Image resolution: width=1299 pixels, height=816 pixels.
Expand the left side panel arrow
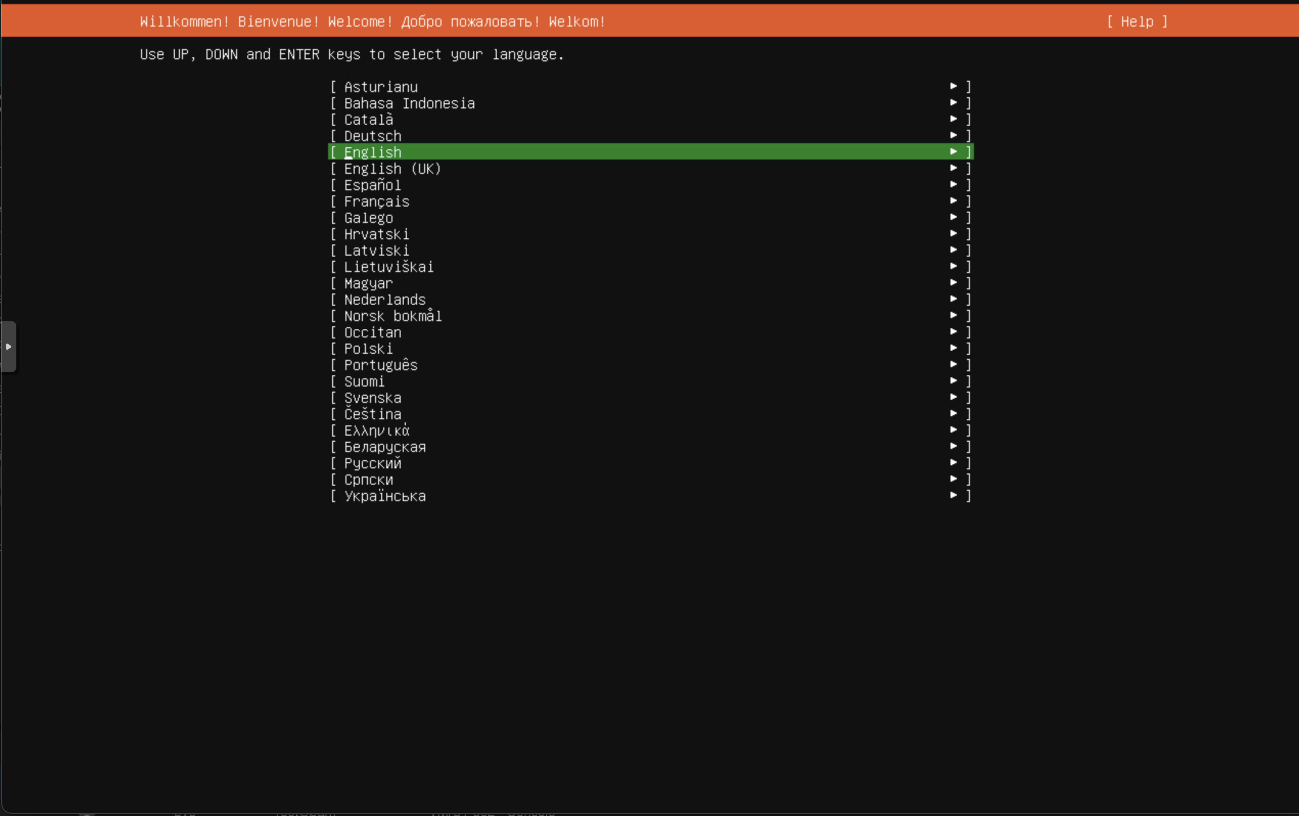click(x=9, y=347)
